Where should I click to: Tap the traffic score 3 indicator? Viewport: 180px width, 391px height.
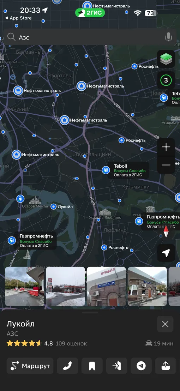[x=166, y=80]
